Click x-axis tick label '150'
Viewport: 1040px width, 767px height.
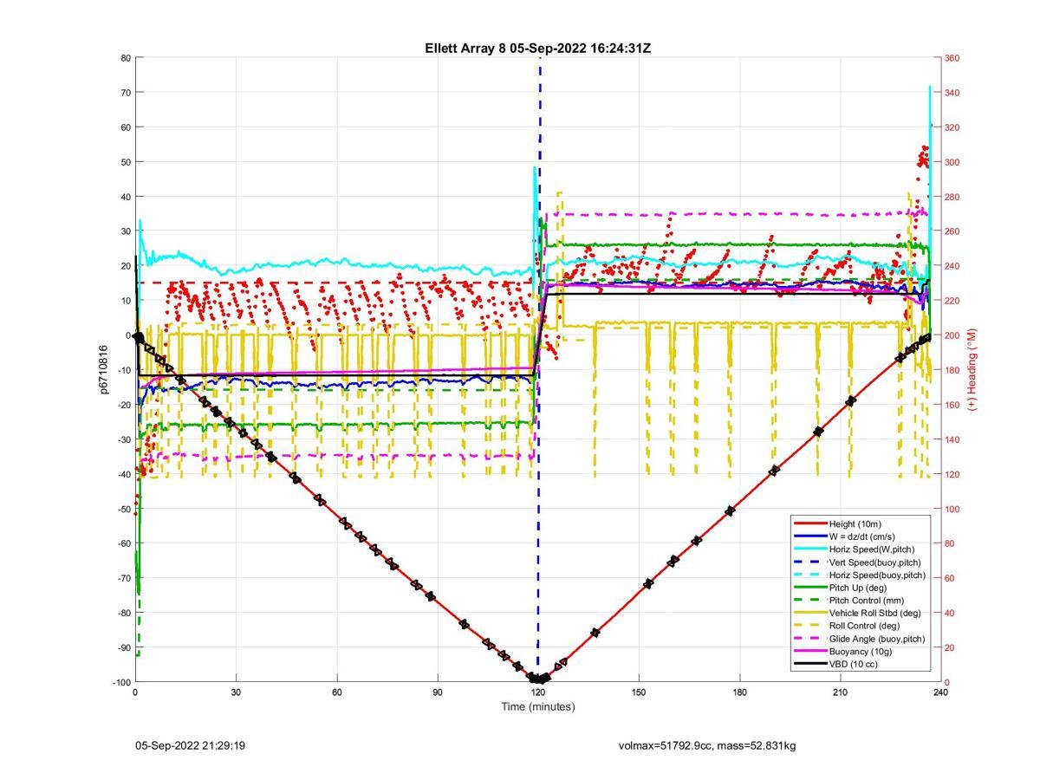pos(639,692)
